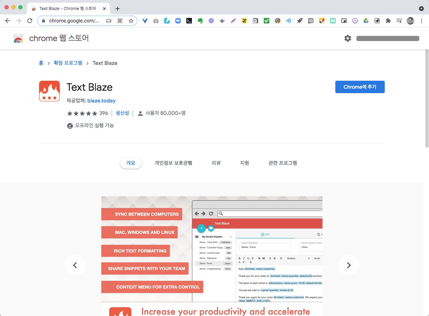429x316 pixels.
Task: Open the Chrome three-dot menu
Action: (x=421, y=21)
